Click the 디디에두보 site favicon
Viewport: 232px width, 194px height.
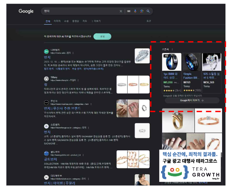tap(46, 177)
